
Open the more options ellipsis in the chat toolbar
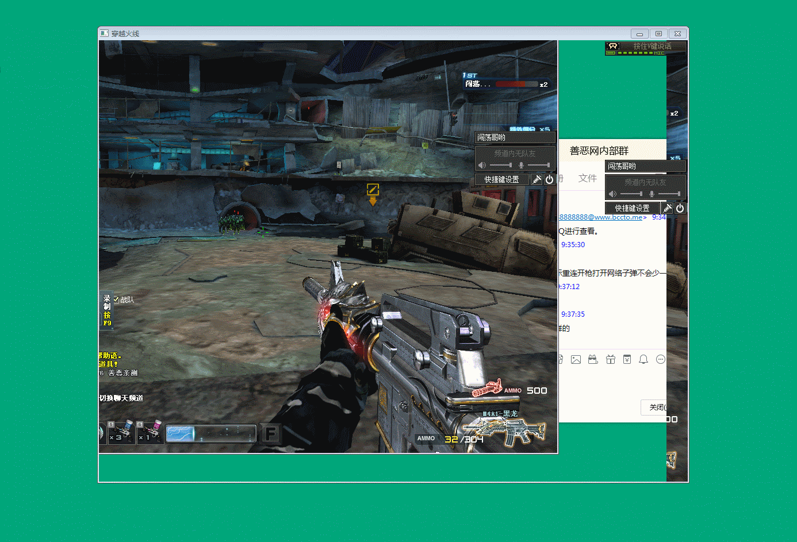pos(661,359)
